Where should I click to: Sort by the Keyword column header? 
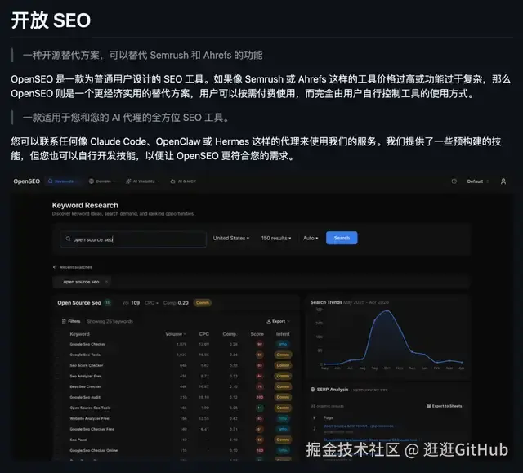click(x=80, y=334)
